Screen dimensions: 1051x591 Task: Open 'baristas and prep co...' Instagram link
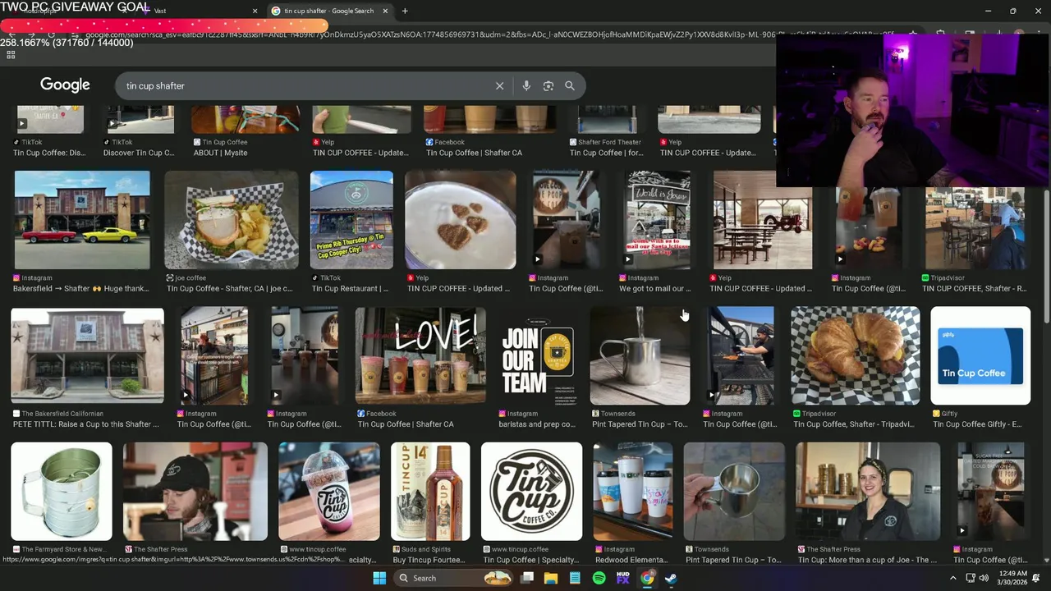pos(537,424)
